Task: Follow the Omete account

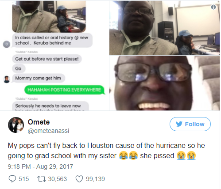Action: click(190, 124)
